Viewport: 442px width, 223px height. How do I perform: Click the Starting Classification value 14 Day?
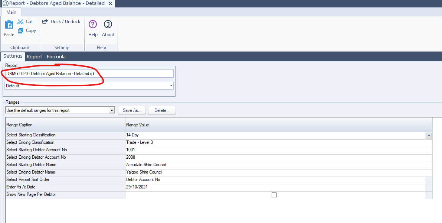[275, 135]
